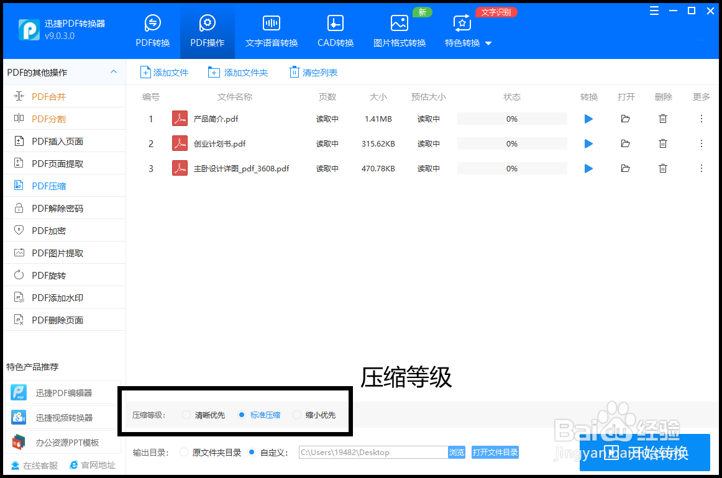Click the 大小 column header
This screenshot has height=478, width=722.
[378, 97]
